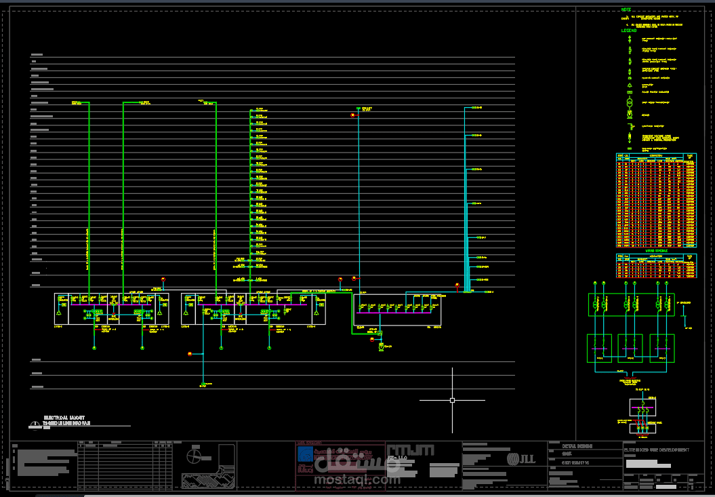Click the RMJM logo in title block

pos(411,450)
